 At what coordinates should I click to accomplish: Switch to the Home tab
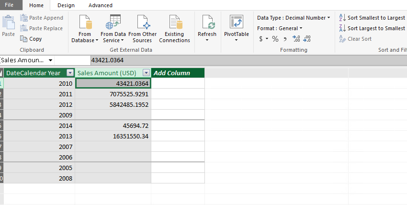36,5
